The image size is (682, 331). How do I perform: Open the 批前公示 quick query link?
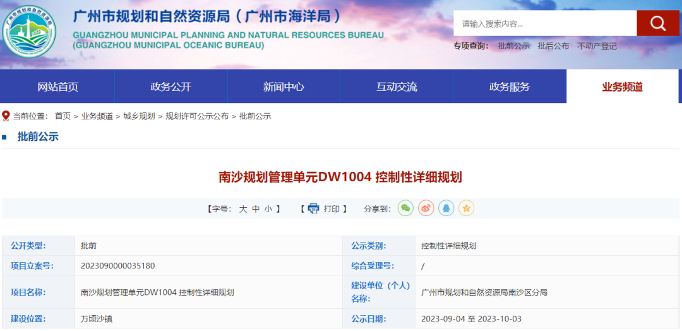[513, 46]
